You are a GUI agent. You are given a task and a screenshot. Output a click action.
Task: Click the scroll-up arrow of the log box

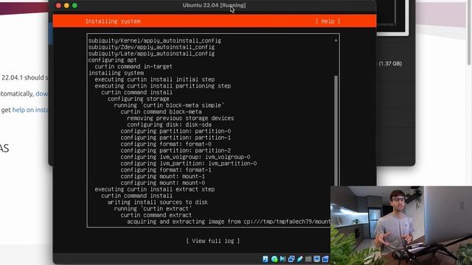(336, 40)
